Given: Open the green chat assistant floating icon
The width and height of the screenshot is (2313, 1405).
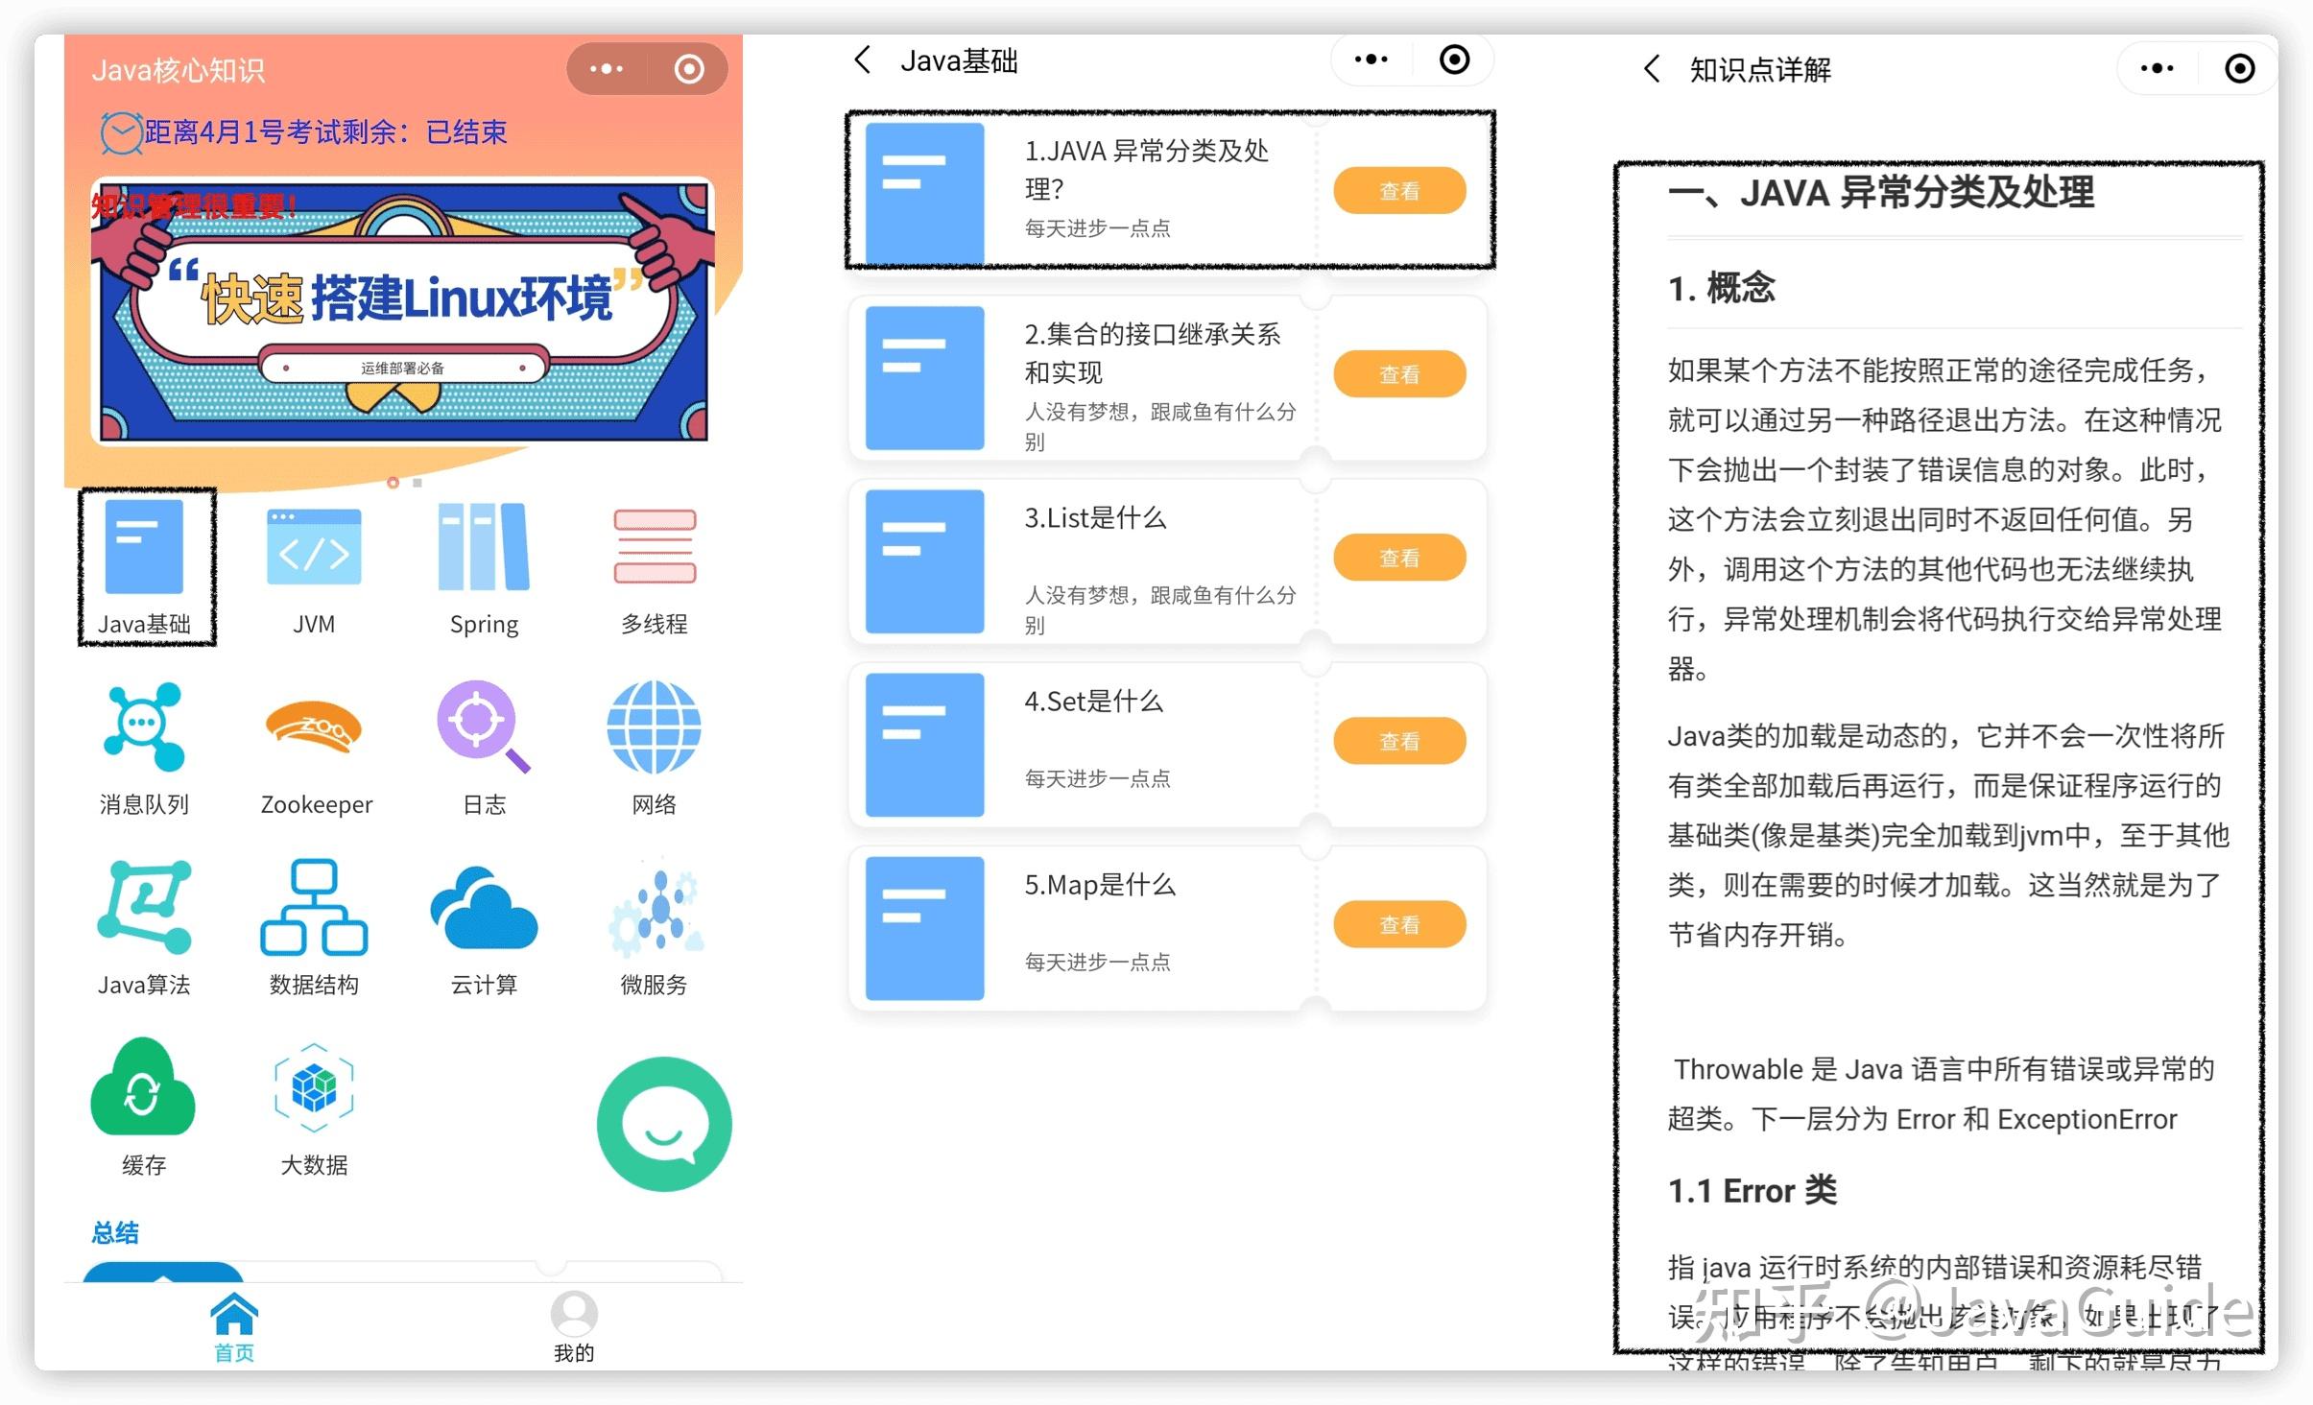Looking at the screenshot, I should coord(663,1125).
